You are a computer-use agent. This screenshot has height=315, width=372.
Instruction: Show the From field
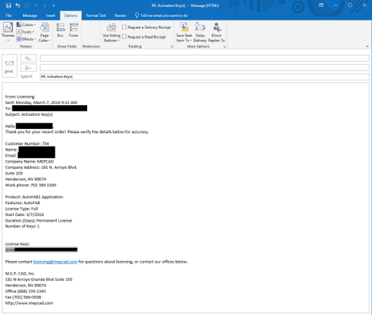73,30
